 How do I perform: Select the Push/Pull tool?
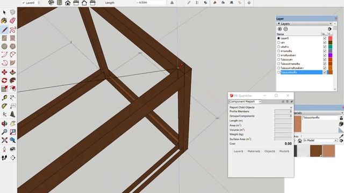pyautogui.click(x=13, y=72)
